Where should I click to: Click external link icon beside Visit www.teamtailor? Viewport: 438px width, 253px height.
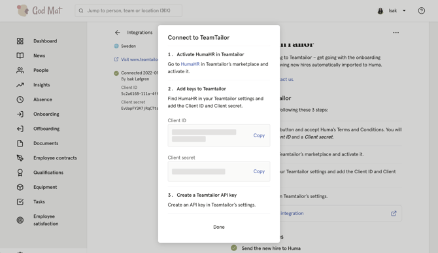[x=116, y=59]
